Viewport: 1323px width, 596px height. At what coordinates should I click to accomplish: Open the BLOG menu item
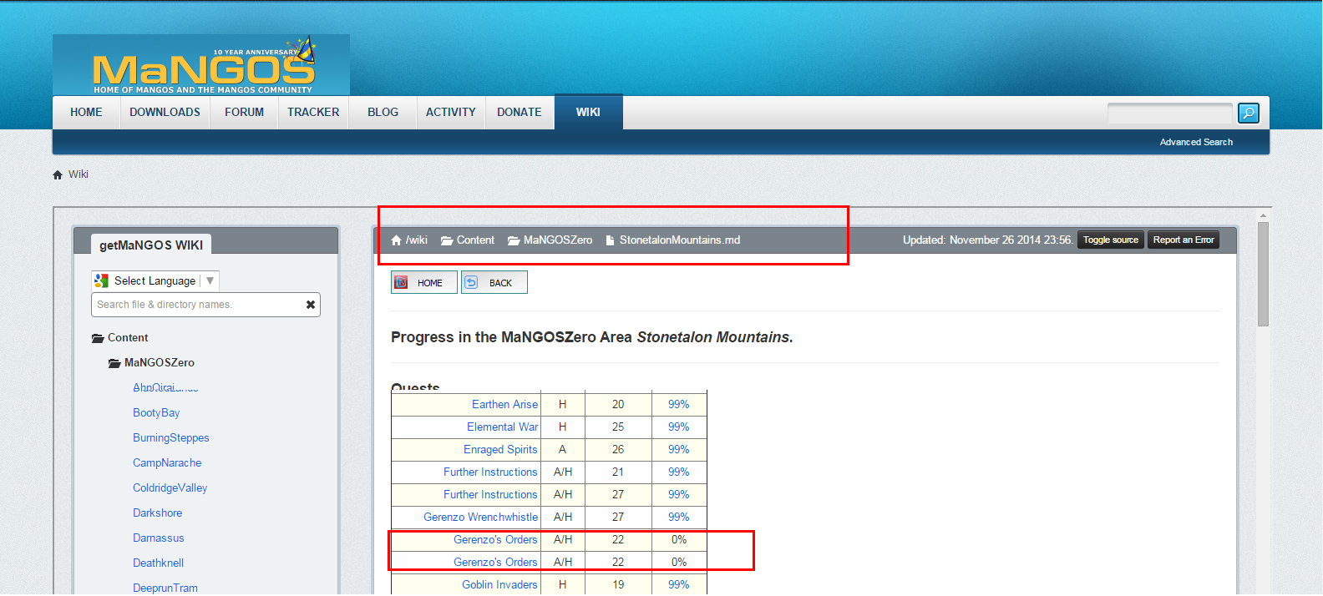(383, 113)
